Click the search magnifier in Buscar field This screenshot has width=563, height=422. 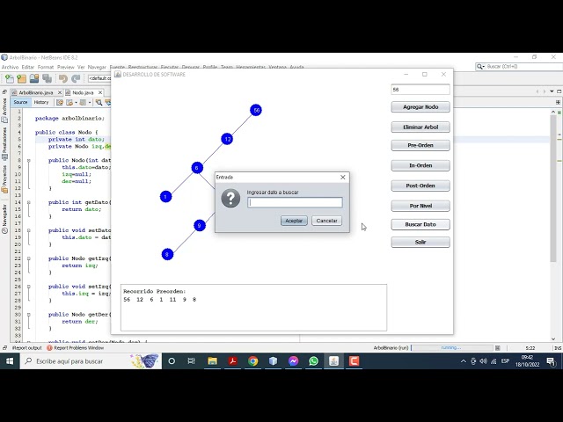480,67
